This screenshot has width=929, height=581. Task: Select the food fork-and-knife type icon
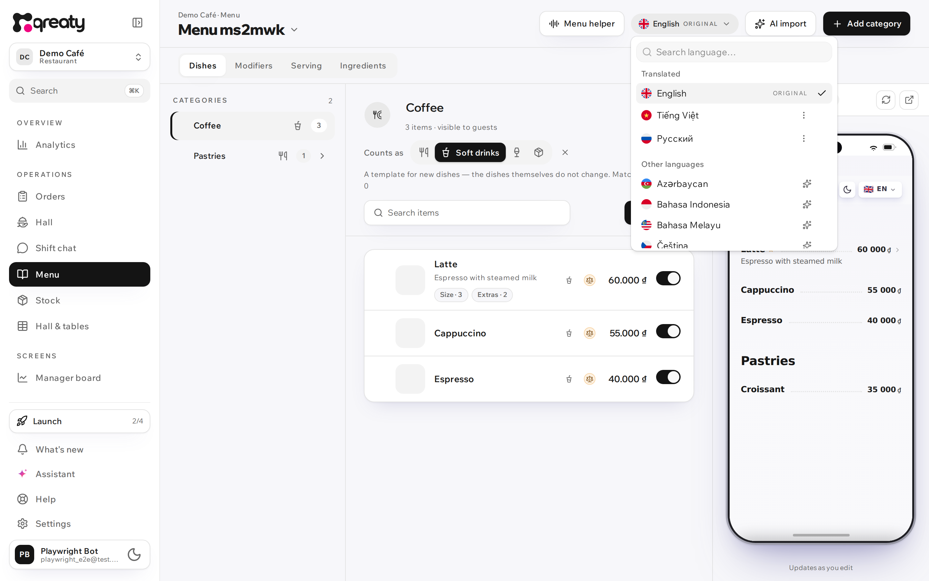point(424,153)
